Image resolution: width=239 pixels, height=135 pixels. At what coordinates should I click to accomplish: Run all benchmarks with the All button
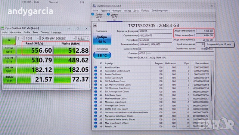[x=9, y=40]
